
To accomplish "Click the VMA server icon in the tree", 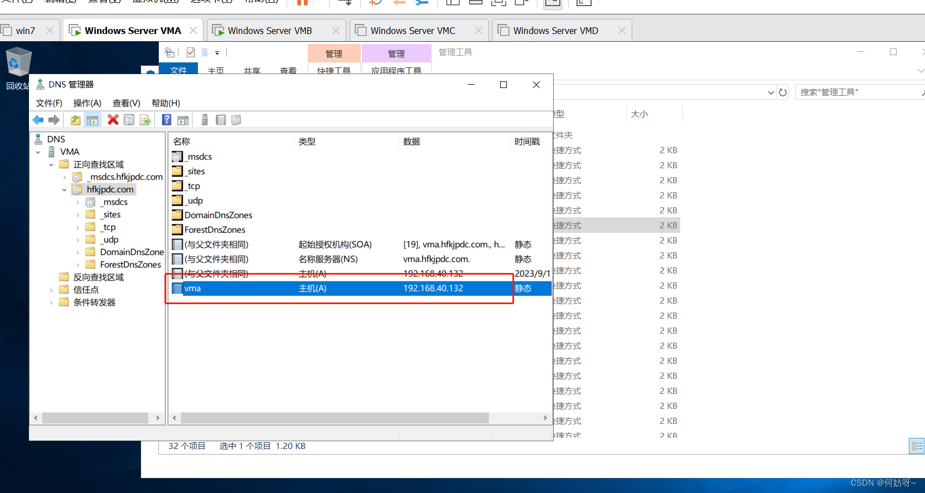I will [51, 152].
